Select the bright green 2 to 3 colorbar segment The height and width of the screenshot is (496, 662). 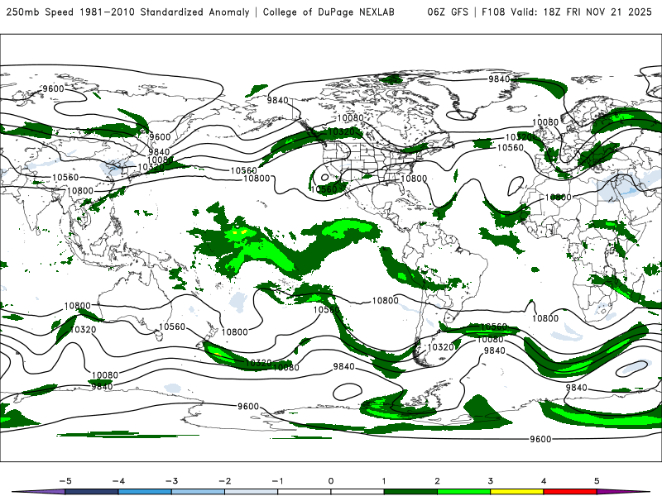point(463,492)
